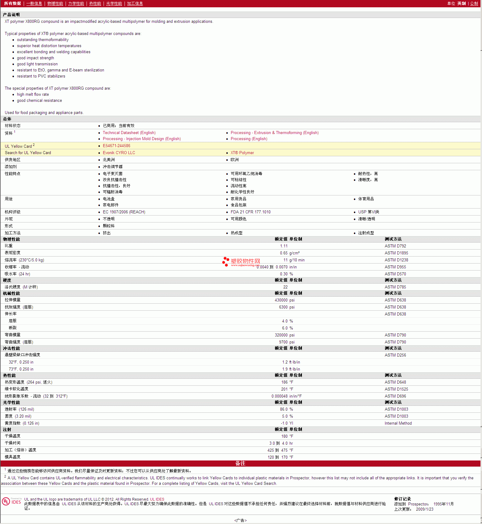
Task: Open Processing - Injection Mold Design link
Action: coord(142,139)
